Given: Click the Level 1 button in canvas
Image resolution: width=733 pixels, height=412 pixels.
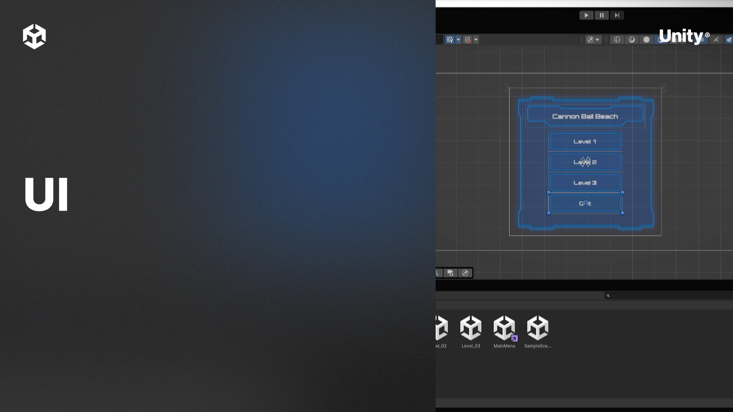Looking at the screenshot, I should (x=585, y=142).
